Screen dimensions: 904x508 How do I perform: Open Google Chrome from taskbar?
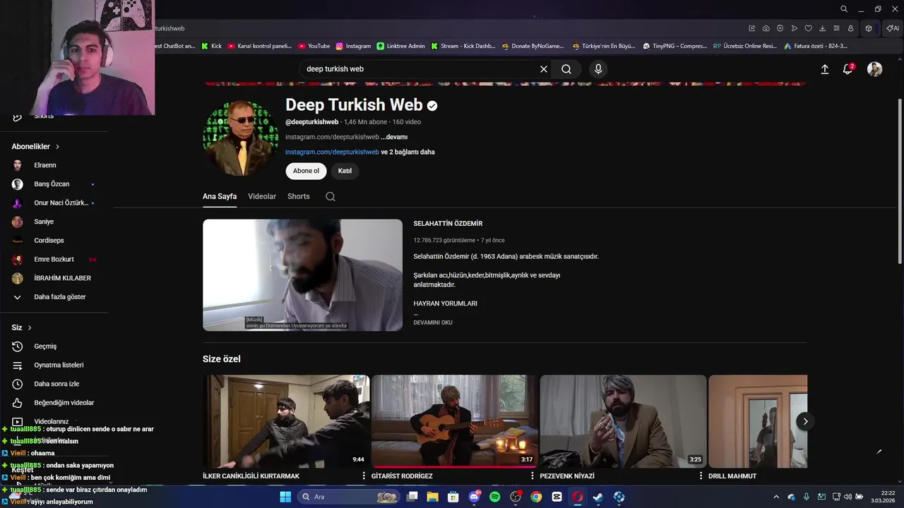[536, 497]
